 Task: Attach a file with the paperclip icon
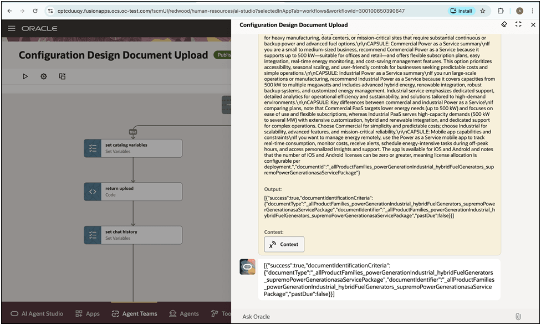518,316
